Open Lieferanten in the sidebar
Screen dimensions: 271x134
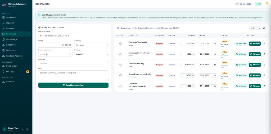(16, 50)
